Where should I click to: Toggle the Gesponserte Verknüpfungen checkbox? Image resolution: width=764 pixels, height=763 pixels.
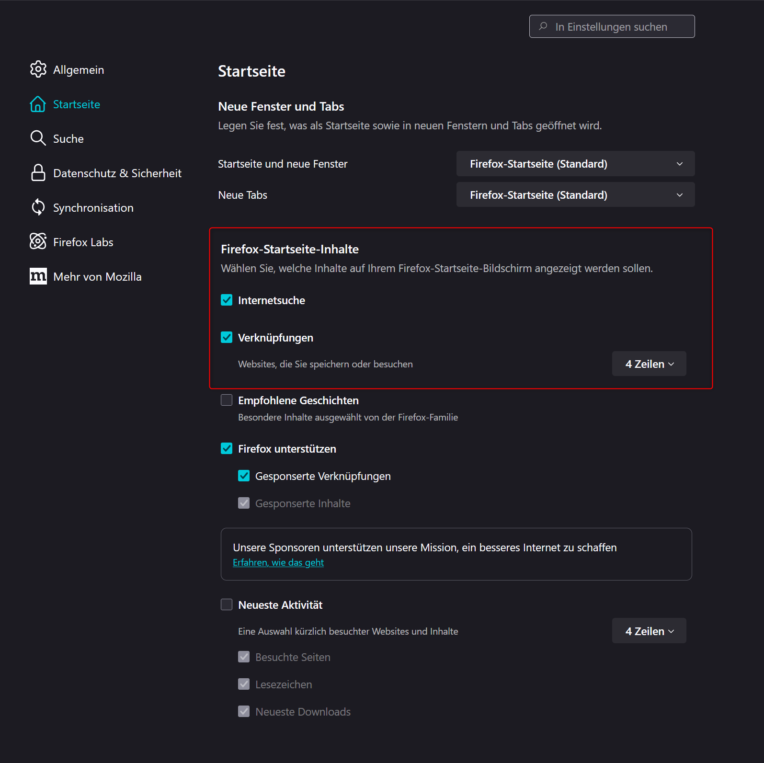(244, 476)
